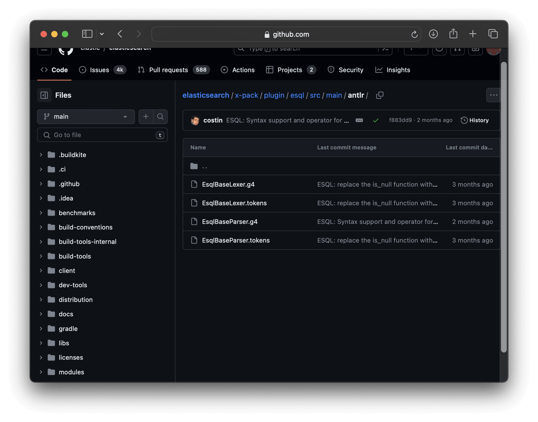Open the three-dot more options menu
The image size is (538, 422).
coord(493,96)
